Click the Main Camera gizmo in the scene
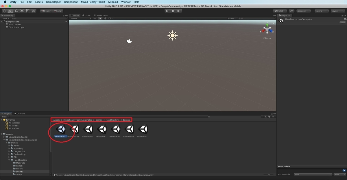 129,41
